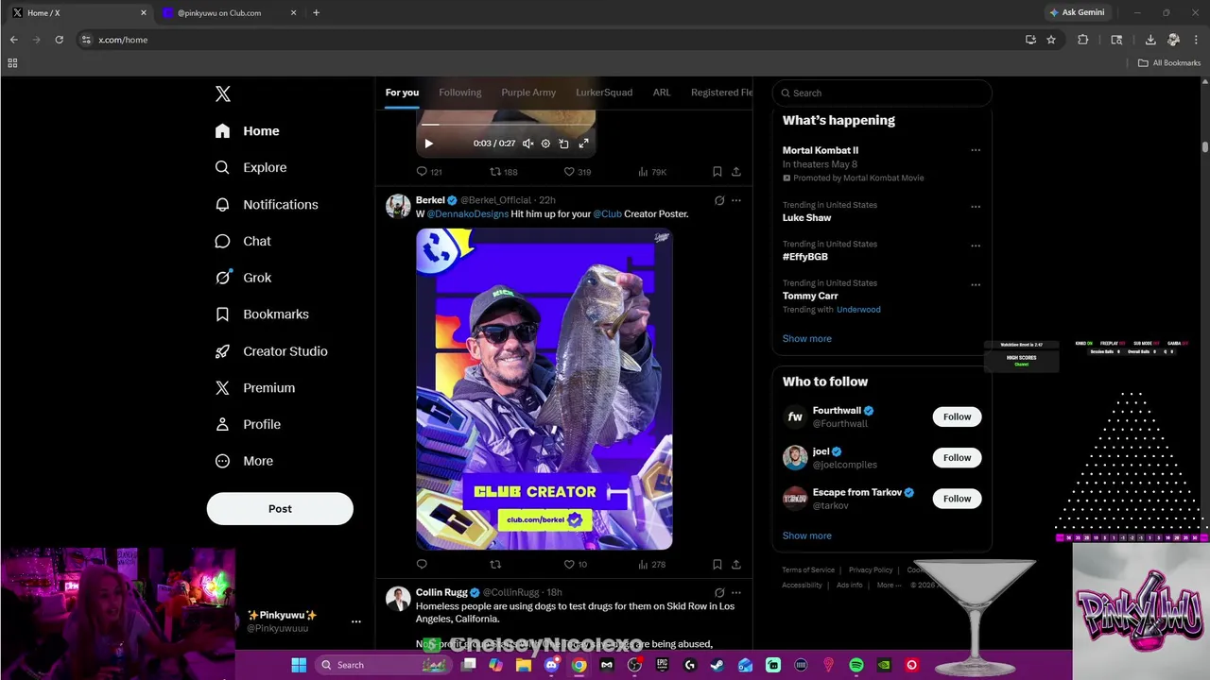Switch to the ARL tab
1210x680 pixels.
tap(662, 93)
